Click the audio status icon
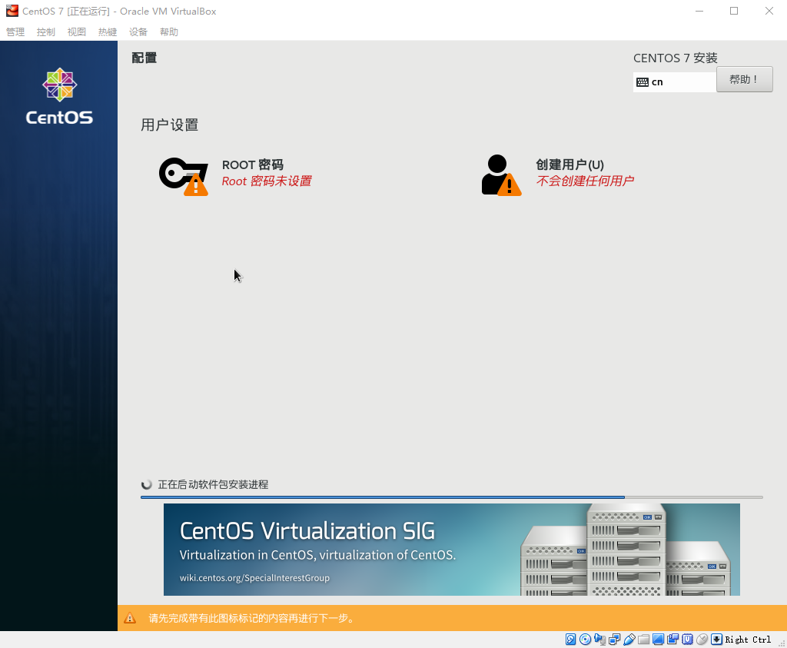The width and height of the screenshot is (787, 648). click(599, 639)
